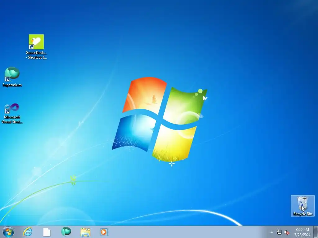This screenshot has height=238, width=318.
Task: Show hidden tray icons arrow
Action: pyautogui.click(x=271, y=232)
